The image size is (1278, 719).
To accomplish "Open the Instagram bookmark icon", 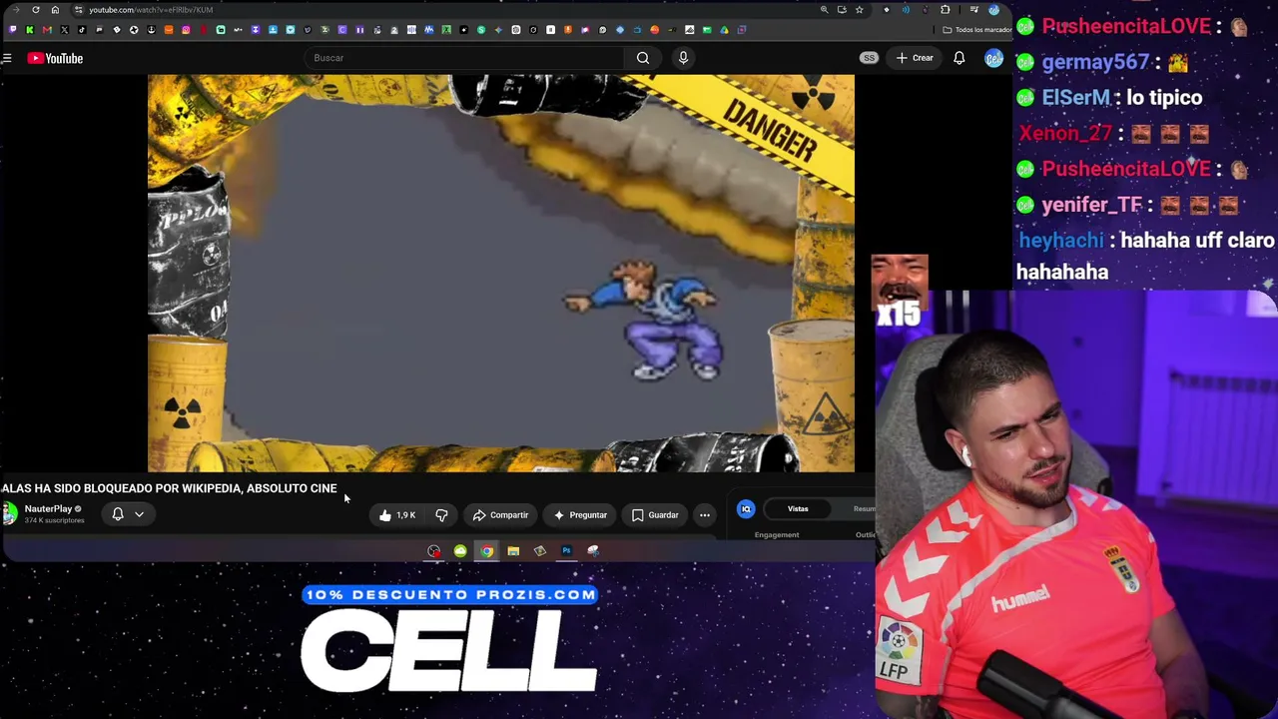I will click(x=186, y=30).
